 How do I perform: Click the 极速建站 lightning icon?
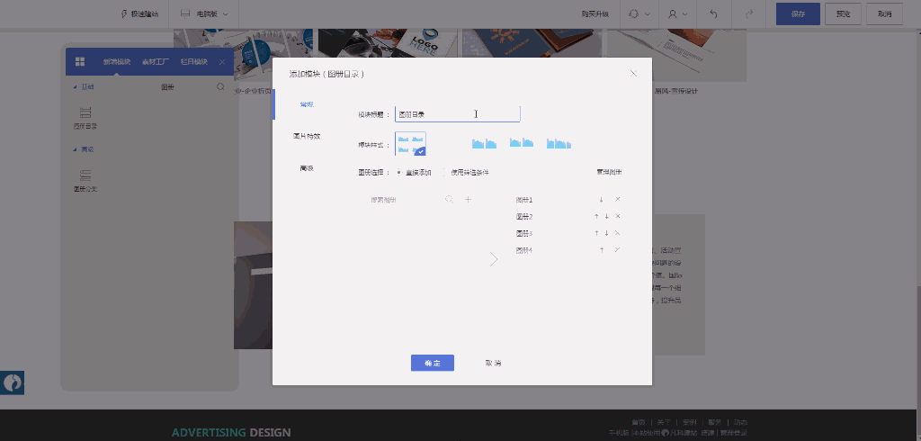(123, 13)
